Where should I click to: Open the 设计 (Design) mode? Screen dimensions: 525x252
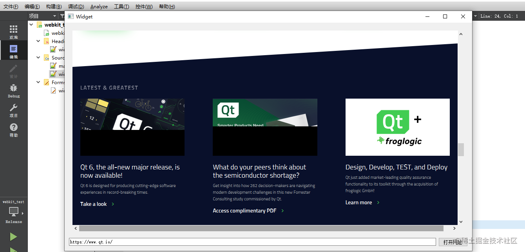pyautogui.click(x=14, y=71)
